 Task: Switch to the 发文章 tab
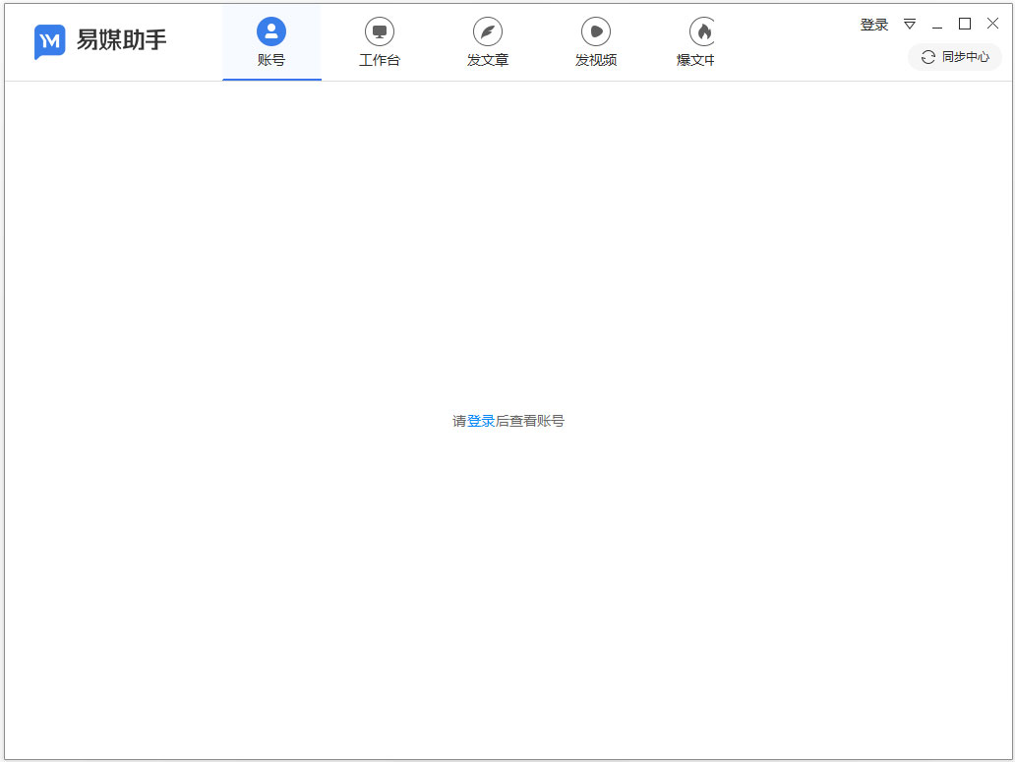(x=488, y=42)
